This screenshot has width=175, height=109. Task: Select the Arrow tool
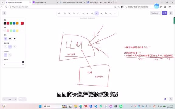(x=87, y=13)
